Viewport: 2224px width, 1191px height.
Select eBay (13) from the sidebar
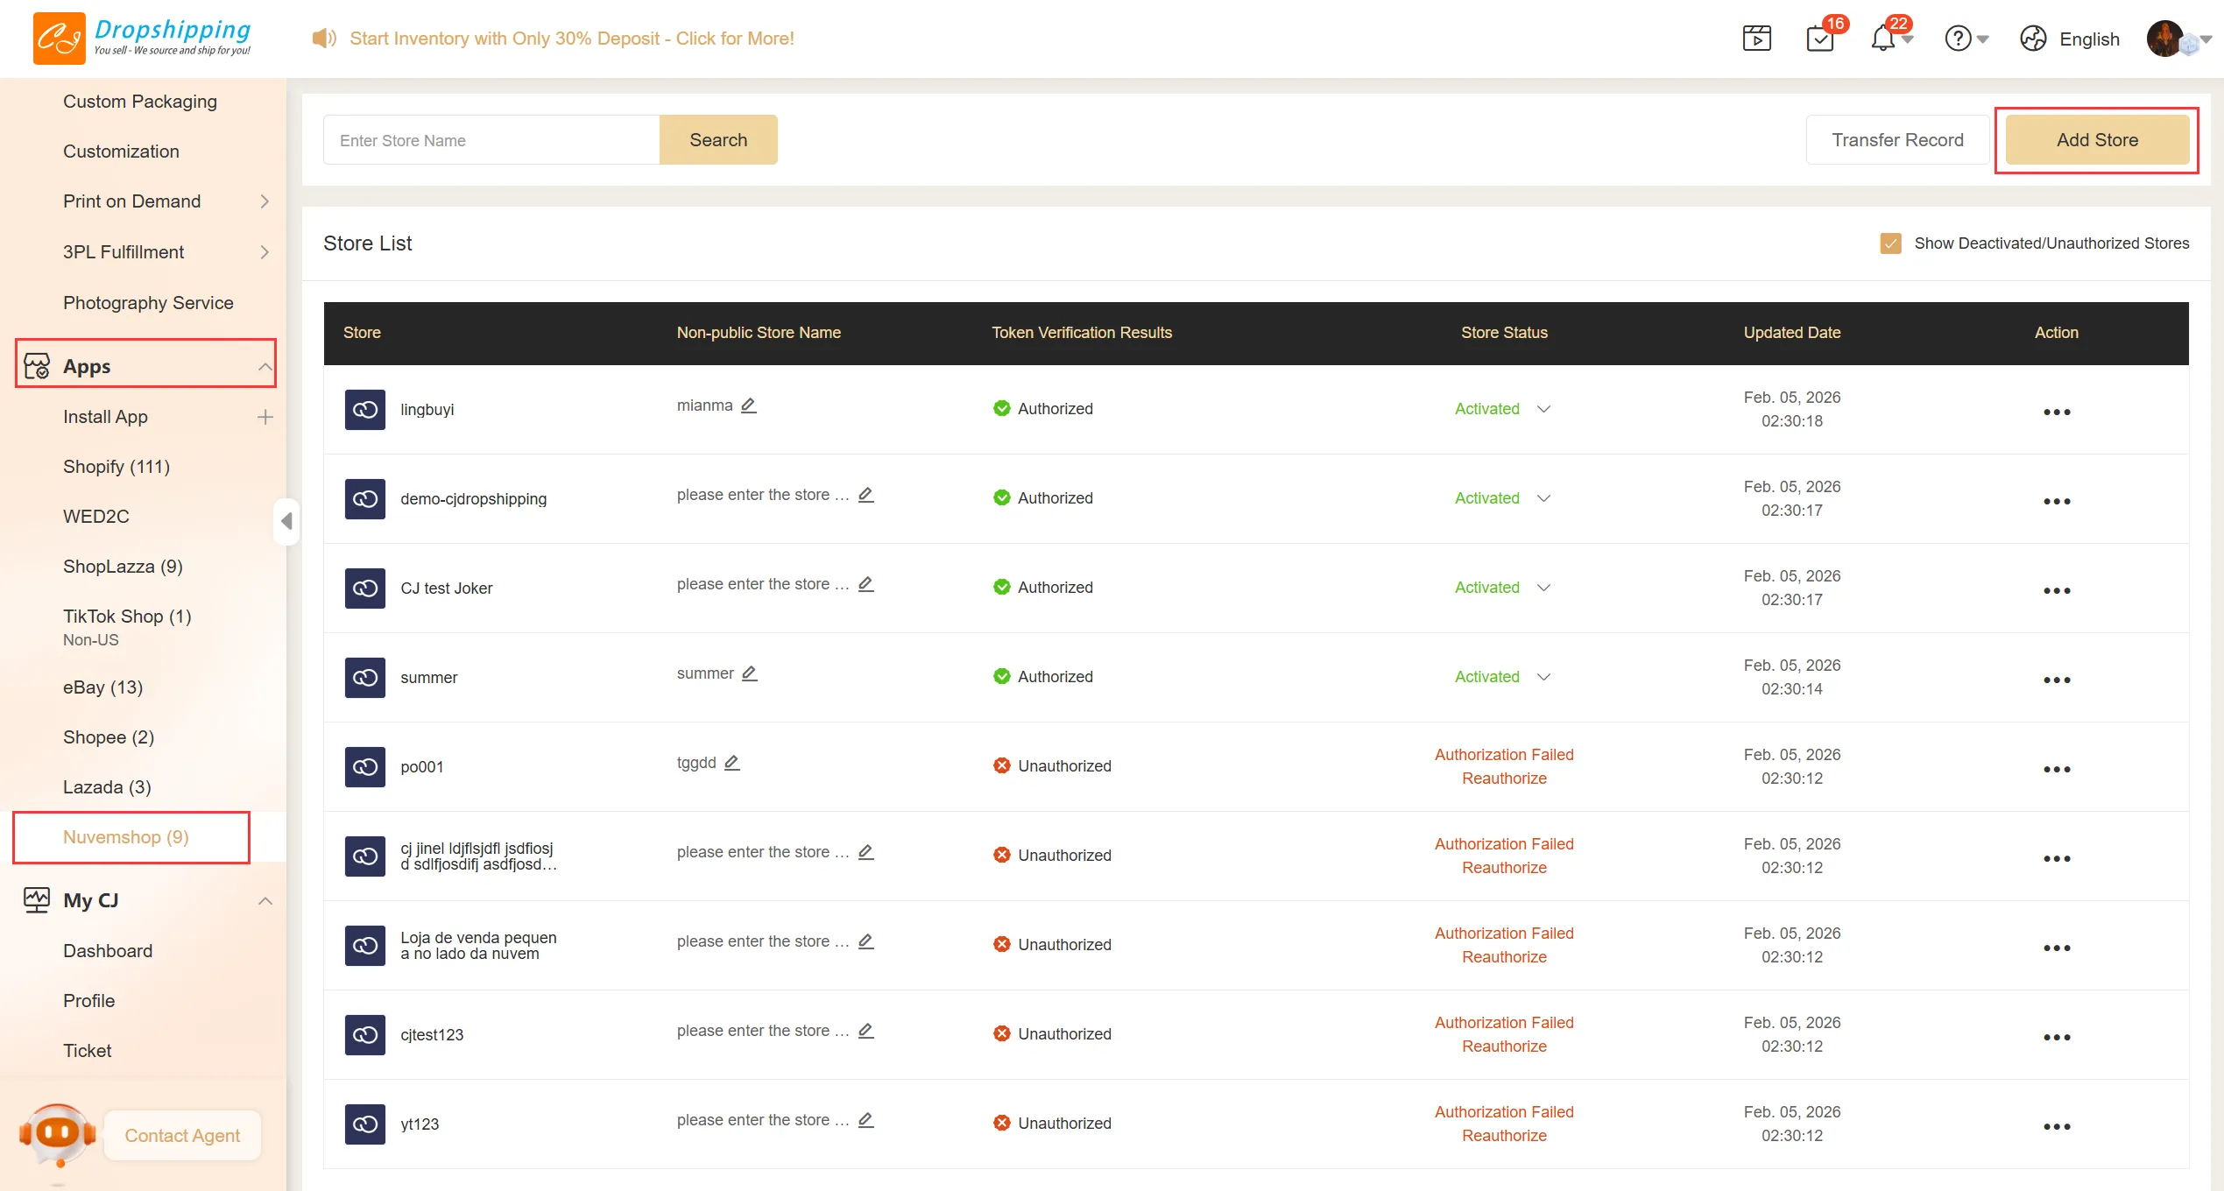[102, 687]
